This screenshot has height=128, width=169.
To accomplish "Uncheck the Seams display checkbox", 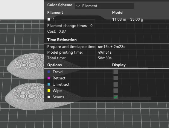I will click(x=116, y=97).
